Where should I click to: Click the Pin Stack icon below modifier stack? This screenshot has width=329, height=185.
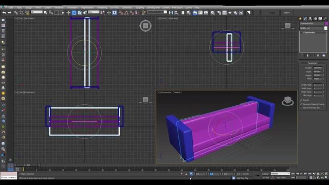click(302, 55)
